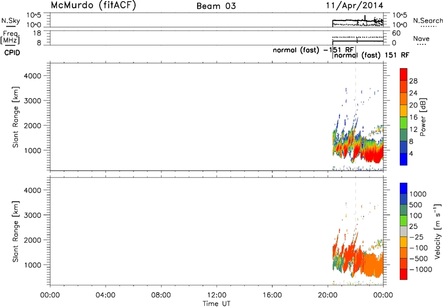Click the Slant Range label of power panel

[x=16, y=117]
